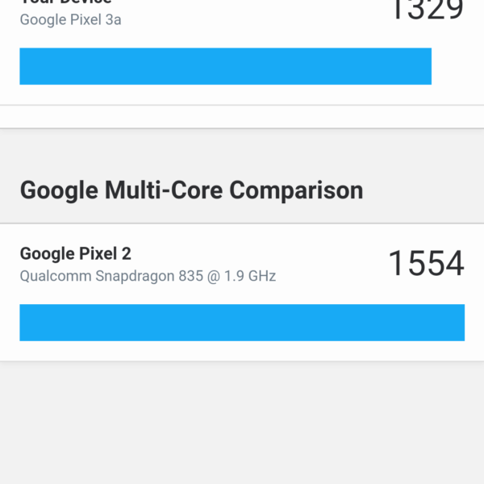
Task: Tap the partially visible Your Device label
Action: 65,2
